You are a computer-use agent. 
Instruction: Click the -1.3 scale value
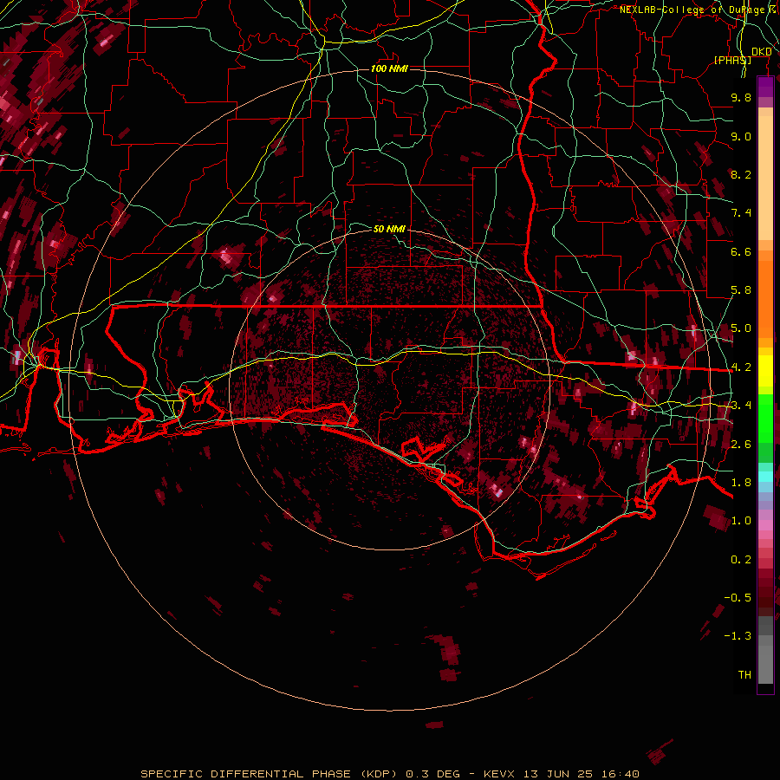[738, 636]
